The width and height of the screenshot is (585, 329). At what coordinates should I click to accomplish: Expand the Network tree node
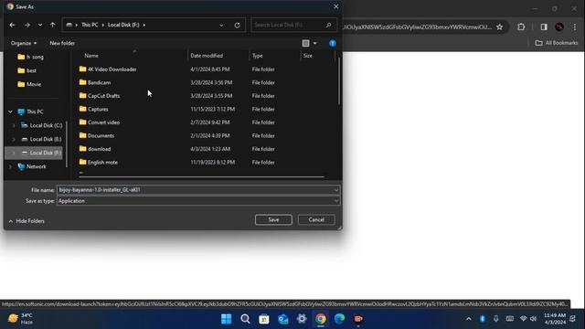pos(10,166)
